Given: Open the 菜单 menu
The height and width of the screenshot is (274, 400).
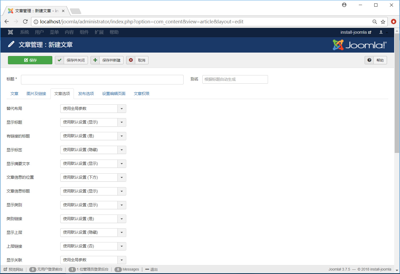Looking at the screenshot, I should point(54,32).
